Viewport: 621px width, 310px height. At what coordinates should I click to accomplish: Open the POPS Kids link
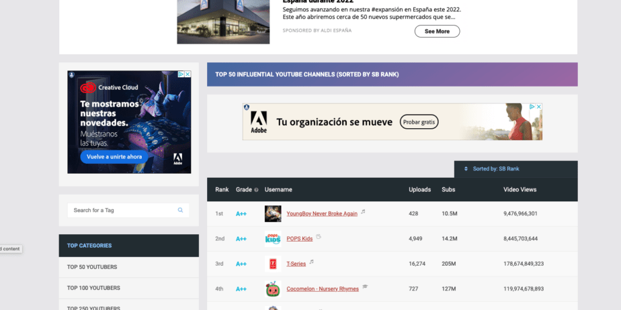(x=300, y=239)
